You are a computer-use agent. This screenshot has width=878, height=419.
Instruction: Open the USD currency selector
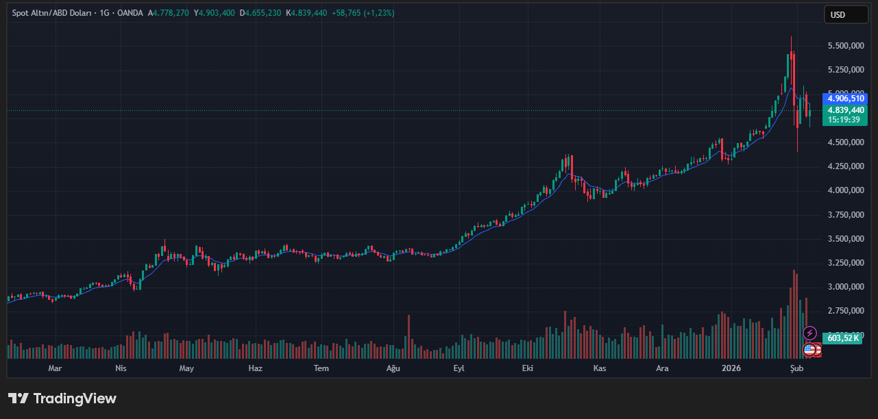pos(845,14)
